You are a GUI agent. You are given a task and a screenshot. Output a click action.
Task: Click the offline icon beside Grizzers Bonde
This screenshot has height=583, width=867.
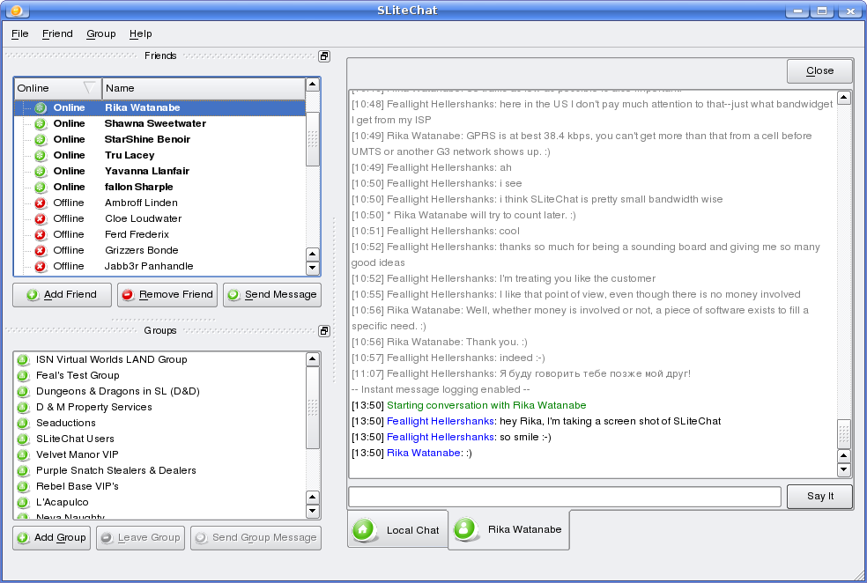click(x=41, y=251)
